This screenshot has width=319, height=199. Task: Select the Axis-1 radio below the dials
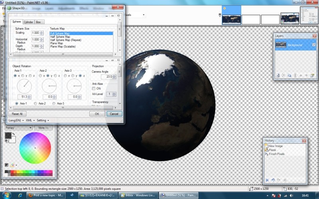pyautogui.click(x=17, y=103)
